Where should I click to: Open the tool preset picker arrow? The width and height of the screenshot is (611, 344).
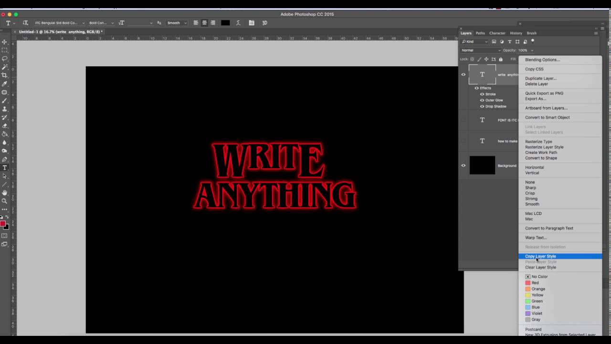[14, 23]
